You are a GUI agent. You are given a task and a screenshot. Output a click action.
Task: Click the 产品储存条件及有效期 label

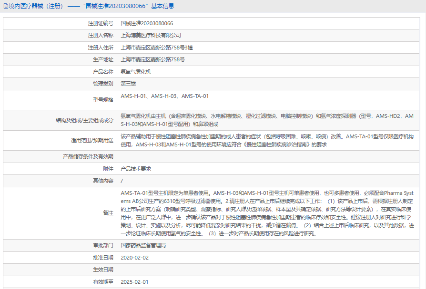pos(88,156)
